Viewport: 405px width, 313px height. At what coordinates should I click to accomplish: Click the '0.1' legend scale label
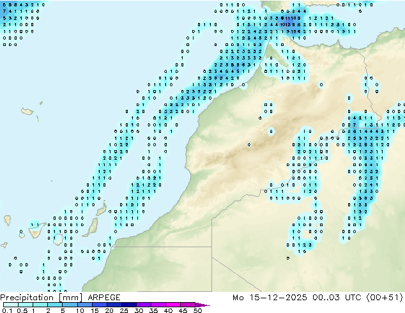click(x=7, y=310)
